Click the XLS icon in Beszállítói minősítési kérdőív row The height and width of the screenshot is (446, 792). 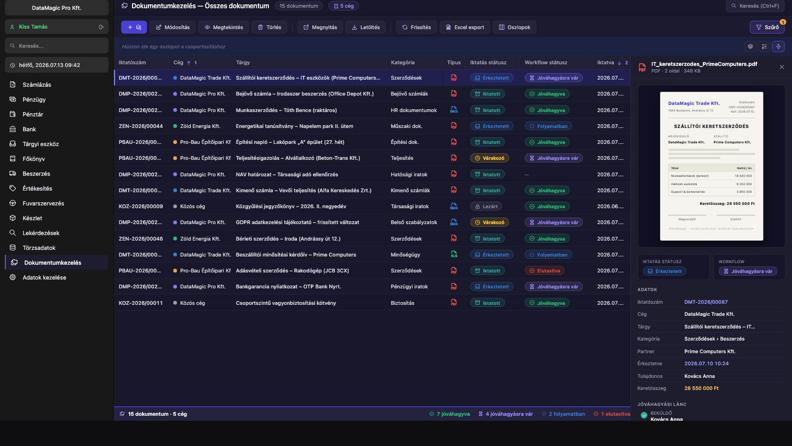click(454, 255)
